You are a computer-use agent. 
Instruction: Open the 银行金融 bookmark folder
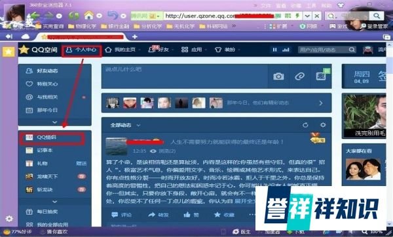click(x=115, y=26)
